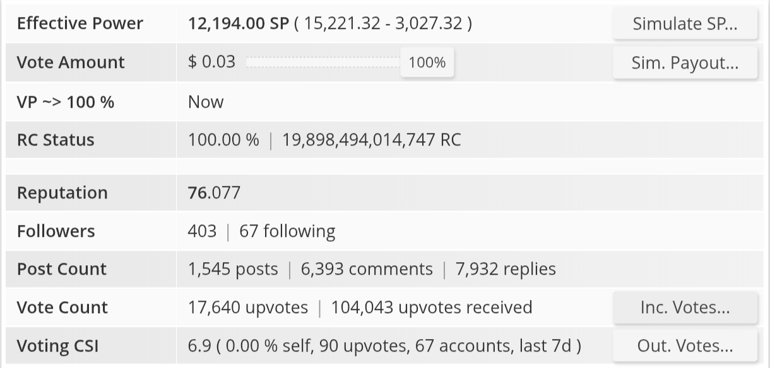Viewport: 770px width, 368px height.
Task: Open the Simulate SP... button
Action: pyautogui.click(x=685, y=24)
